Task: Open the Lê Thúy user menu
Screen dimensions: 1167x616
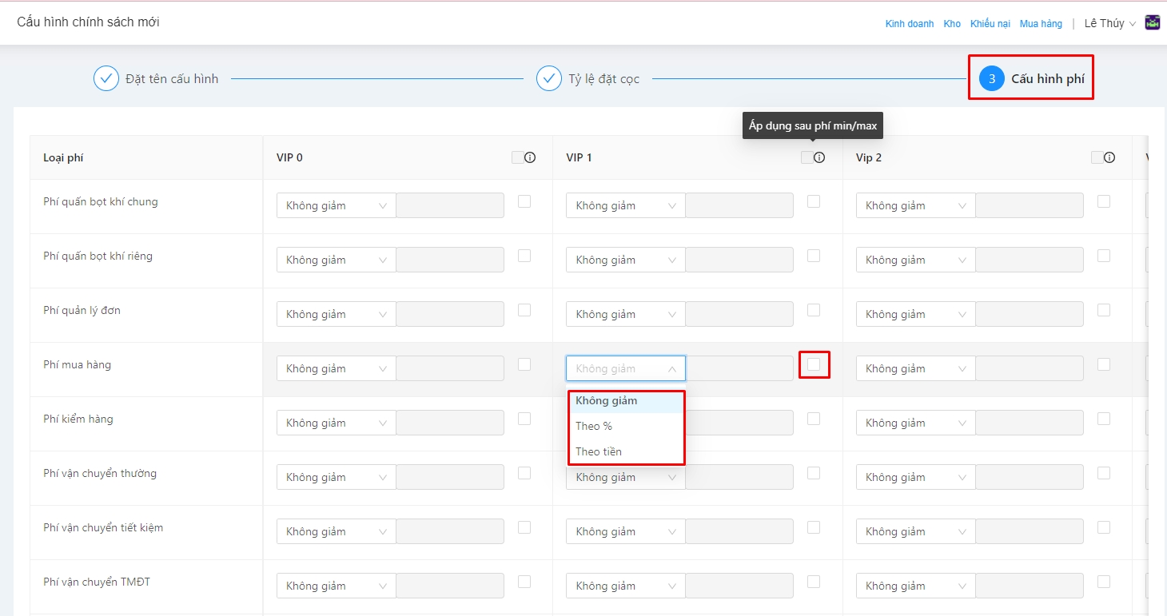Action: pyautogui.click(x=1109, y=23)
